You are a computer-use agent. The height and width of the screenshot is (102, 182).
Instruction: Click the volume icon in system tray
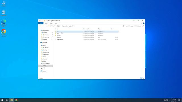[x=169, y=100]
